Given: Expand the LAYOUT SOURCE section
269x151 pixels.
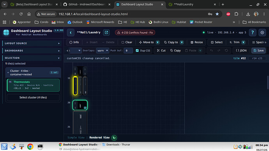Looking at the screenshot, I should coord(32,43).
